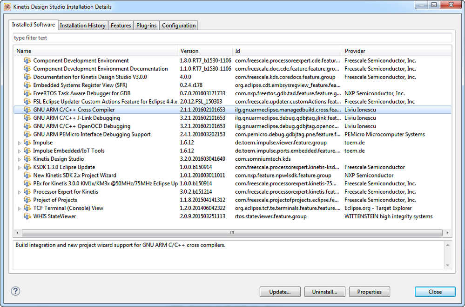Click provider WITTENSTEIN high integrity systems
Image resolution: width=465 pixels, height=307 pixels.
tap(388, 216)
